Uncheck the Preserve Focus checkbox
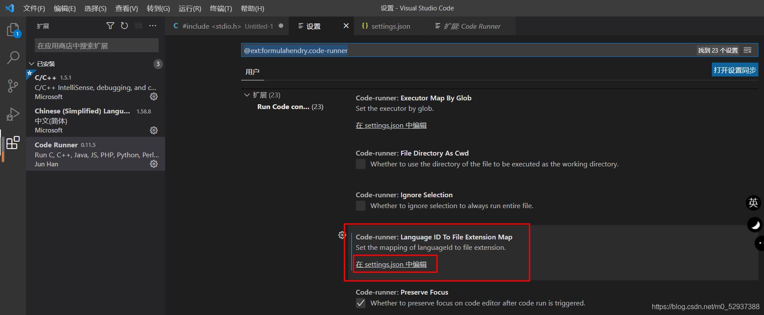The image size is (764, 315). (x=361, y=303)
